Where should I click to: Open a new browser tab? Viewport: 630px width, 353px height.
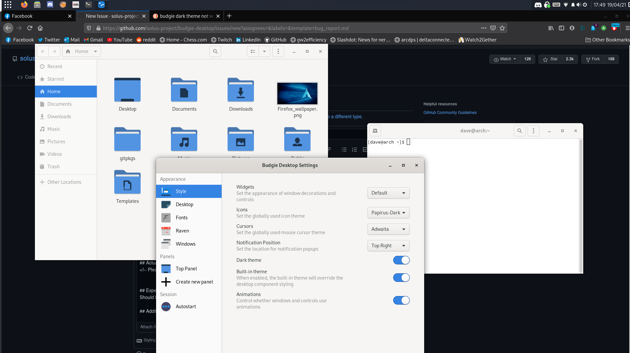click(x=229, y=16)
